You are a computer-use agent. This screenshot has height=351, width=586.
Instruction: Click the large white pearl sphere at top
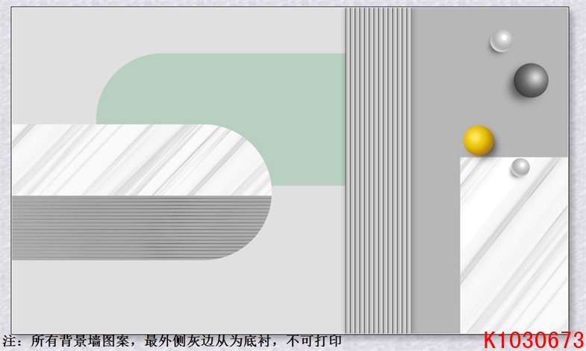[501, 41]
